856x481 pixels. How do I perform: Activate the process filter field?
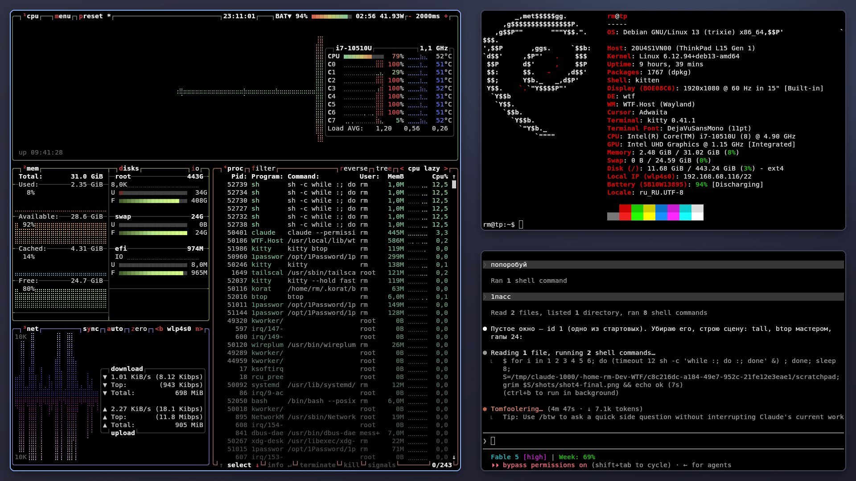pos(263,169)
